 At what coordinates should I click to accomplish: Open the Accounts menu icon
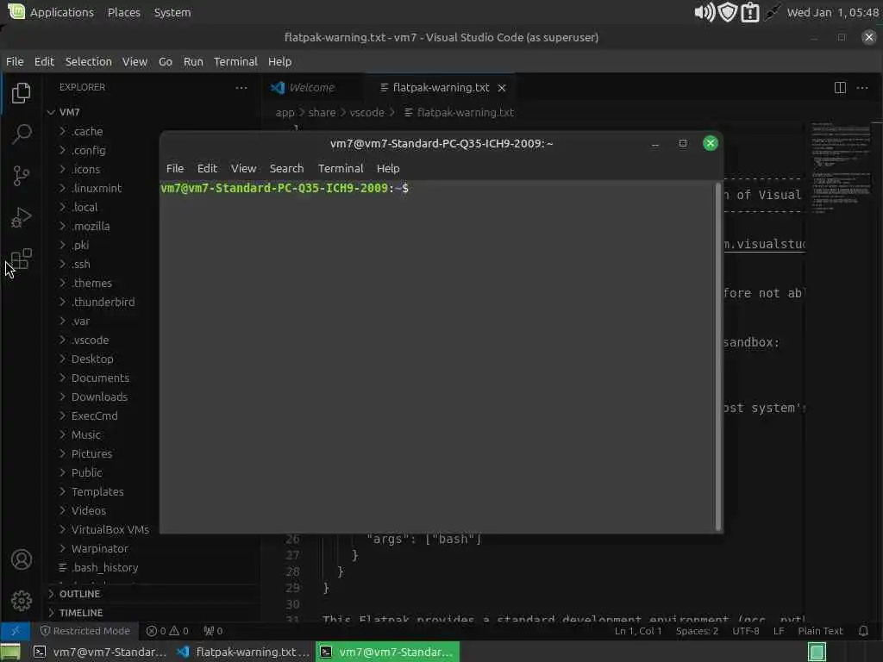click(x=21, y=559)
